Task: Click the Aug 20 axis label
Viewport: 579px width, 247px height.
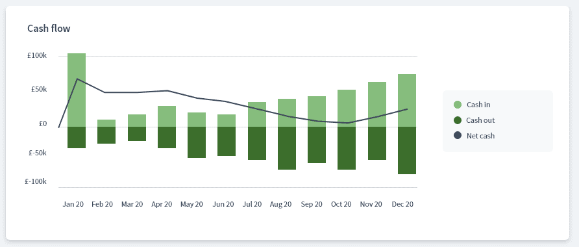Action: click(x=280, y=204)
